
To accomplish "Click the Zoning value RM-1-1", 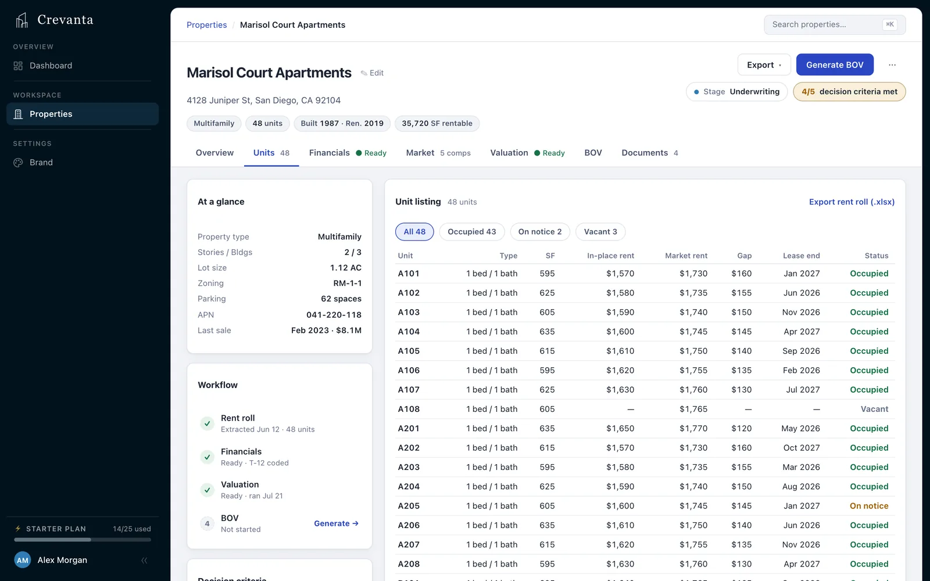I will [347, 284].
